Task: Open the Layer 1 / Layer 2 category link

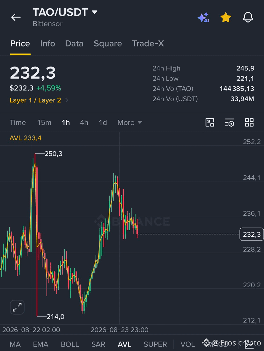Action: pyautogui.click(x=35, y=100)
